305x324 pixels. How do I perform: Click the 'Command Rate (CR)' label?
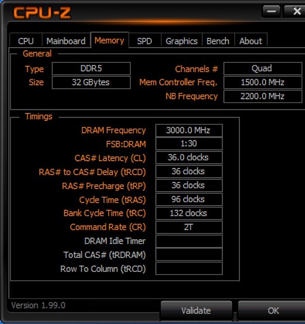click(108, 227)
